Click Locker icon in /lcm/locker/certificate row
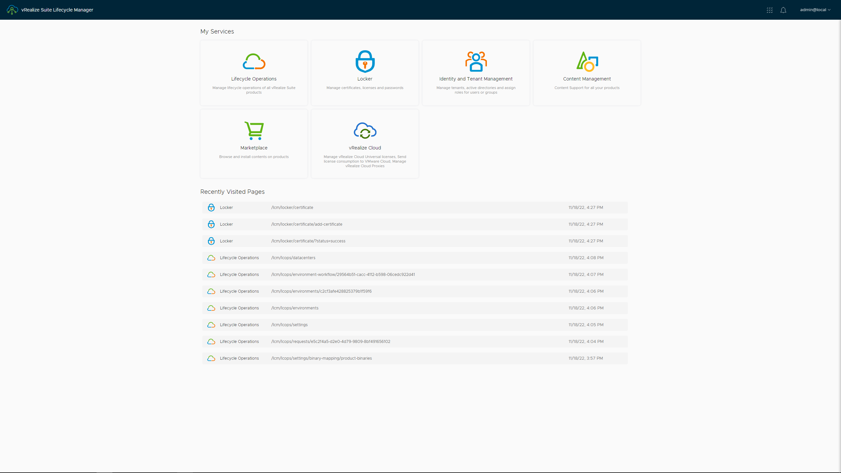The height and width of the screenshot is (473, 841). click(x=211, y=208)
